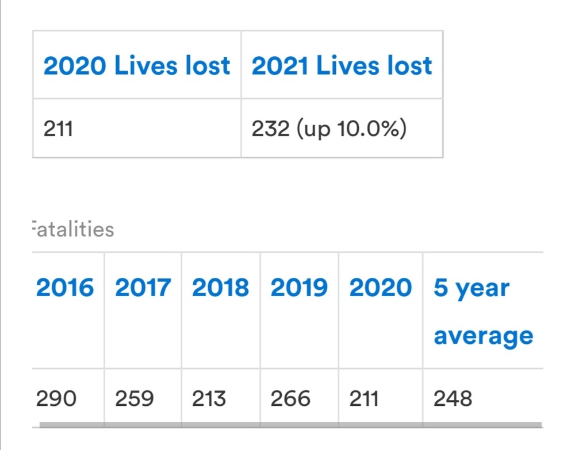Click the 248 five-year average value

tap(453, 398)
